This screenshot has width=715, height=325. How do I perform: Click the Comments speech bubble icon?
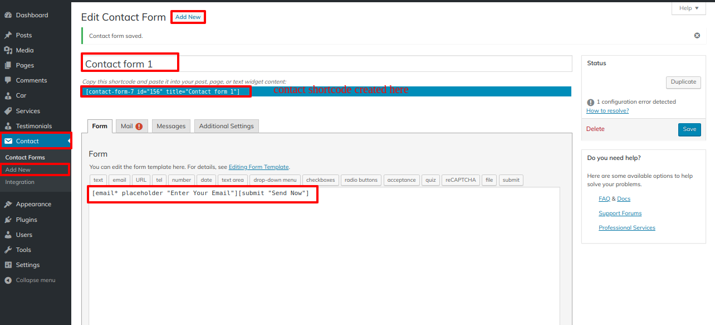coord(8,80)
